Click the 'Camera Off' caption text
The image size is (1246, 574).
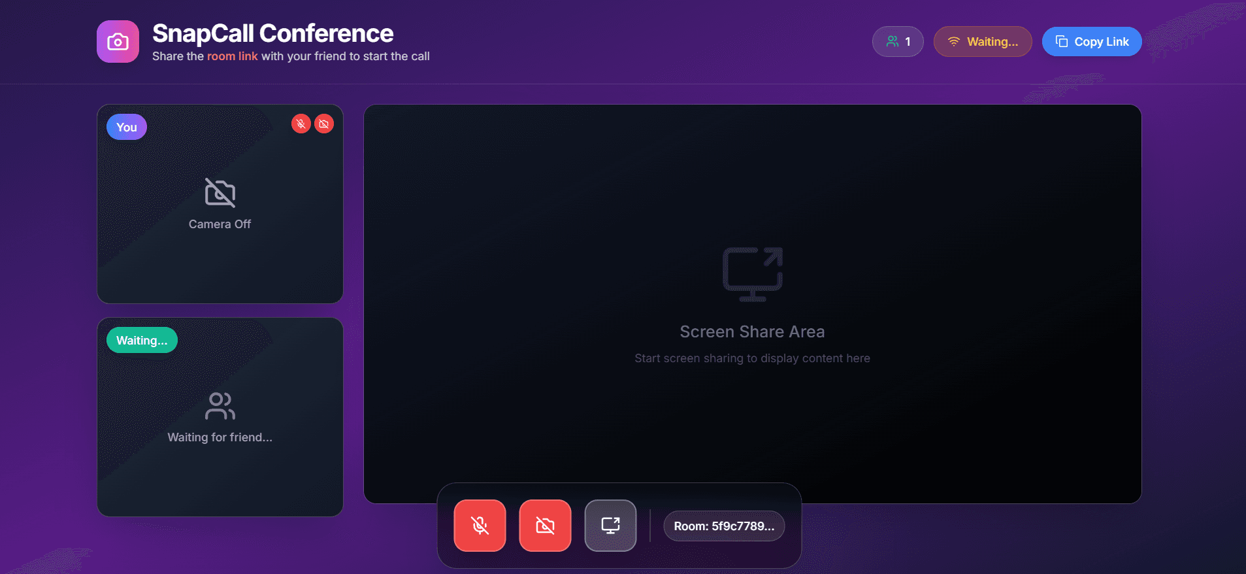220,224
